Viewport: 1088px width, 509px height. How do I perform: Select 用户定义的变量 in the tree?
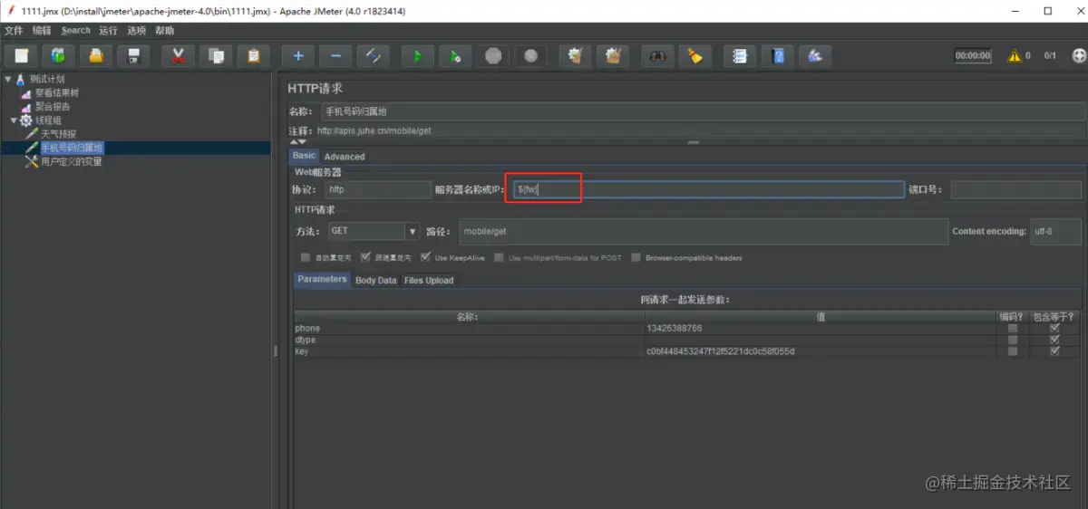[72, 162]
